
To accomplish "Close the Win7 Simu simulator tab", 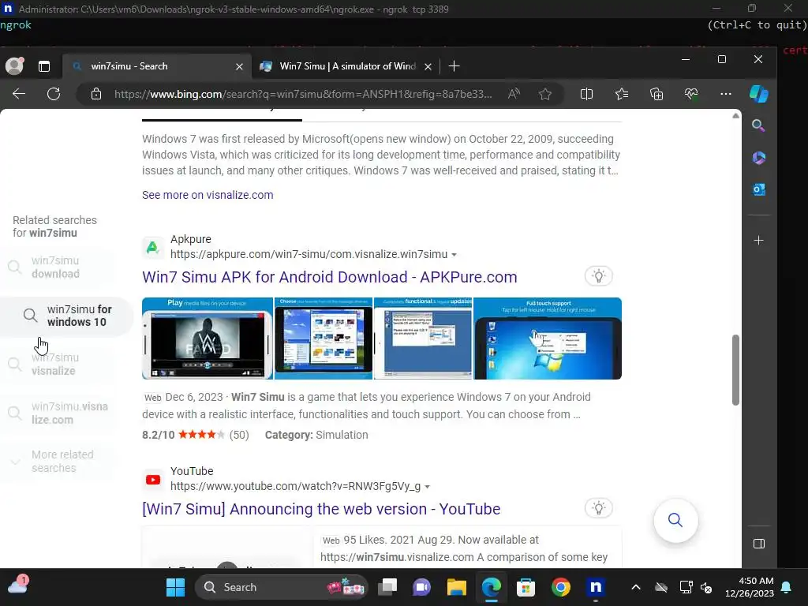I will (428, 66).
